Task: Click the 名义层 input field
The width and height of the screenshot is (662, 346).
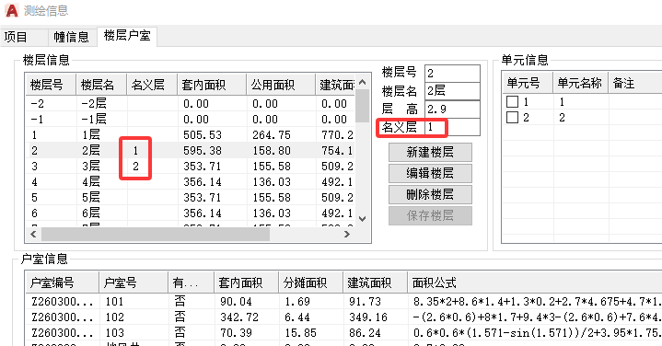Action: (452, 127)
